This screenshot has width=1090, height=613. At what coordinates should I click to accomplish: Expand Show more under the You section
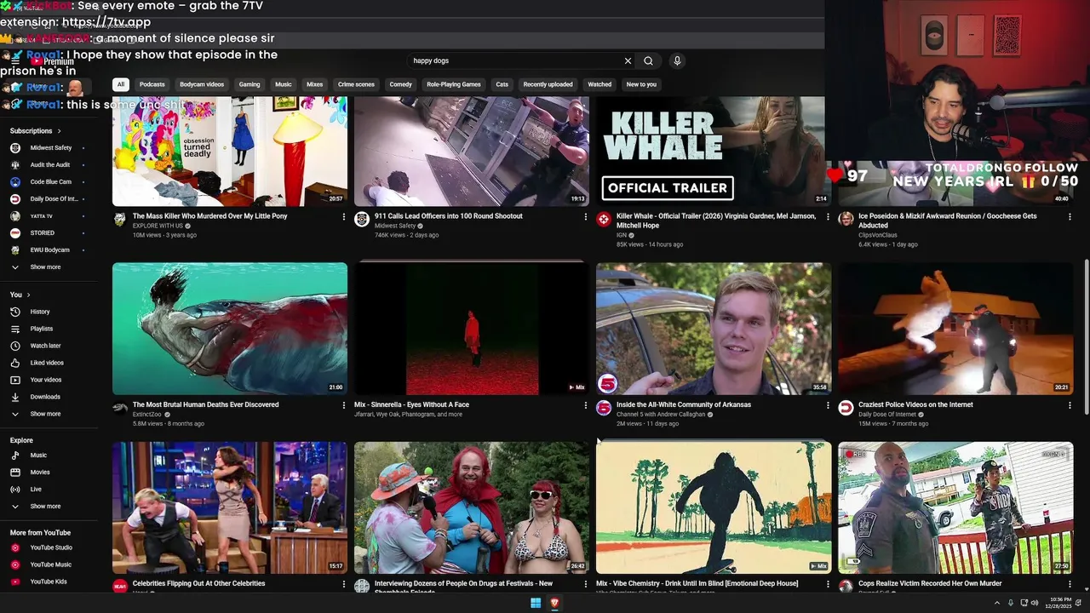45,414
